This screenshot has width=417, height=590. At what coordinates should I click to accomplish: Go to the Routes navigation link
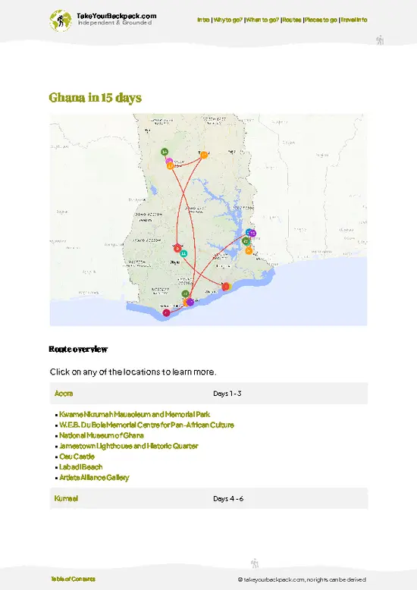[x=292, y=20]
